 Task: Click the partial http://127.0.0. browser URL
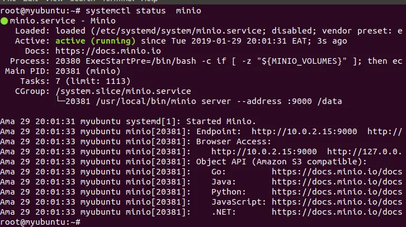point(365,152)
